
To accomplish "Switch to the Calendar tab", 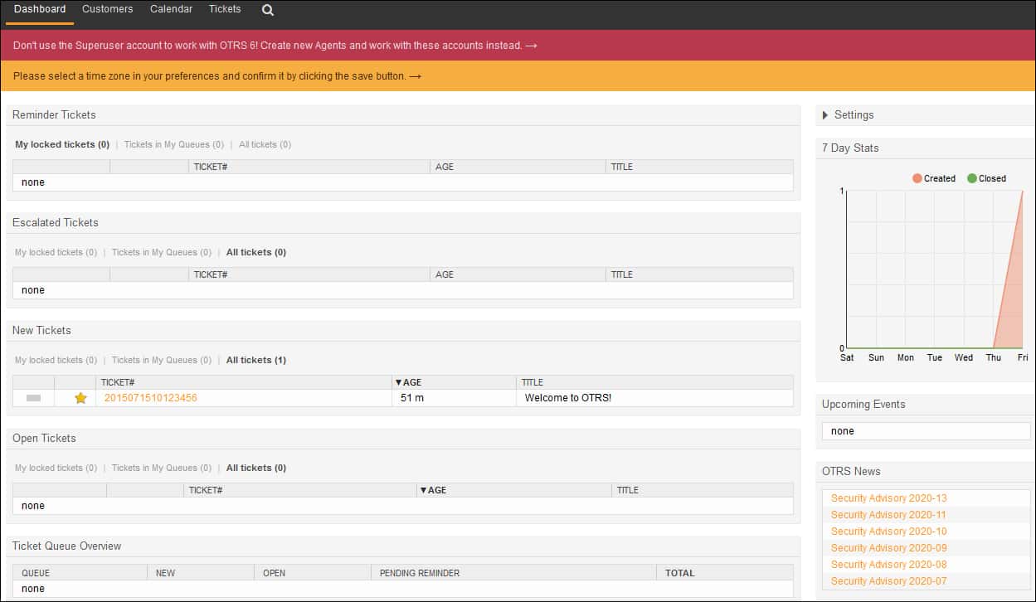I will click(x=171, y=9).
